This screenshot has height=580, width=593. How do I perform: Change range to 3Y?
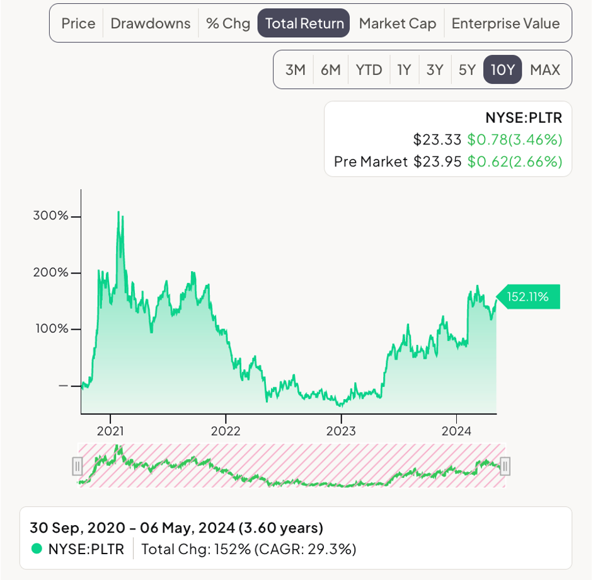pos(435,69)
